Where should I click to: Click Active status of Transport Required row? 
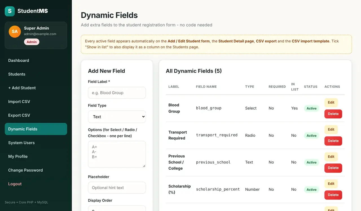click(311, 136)
